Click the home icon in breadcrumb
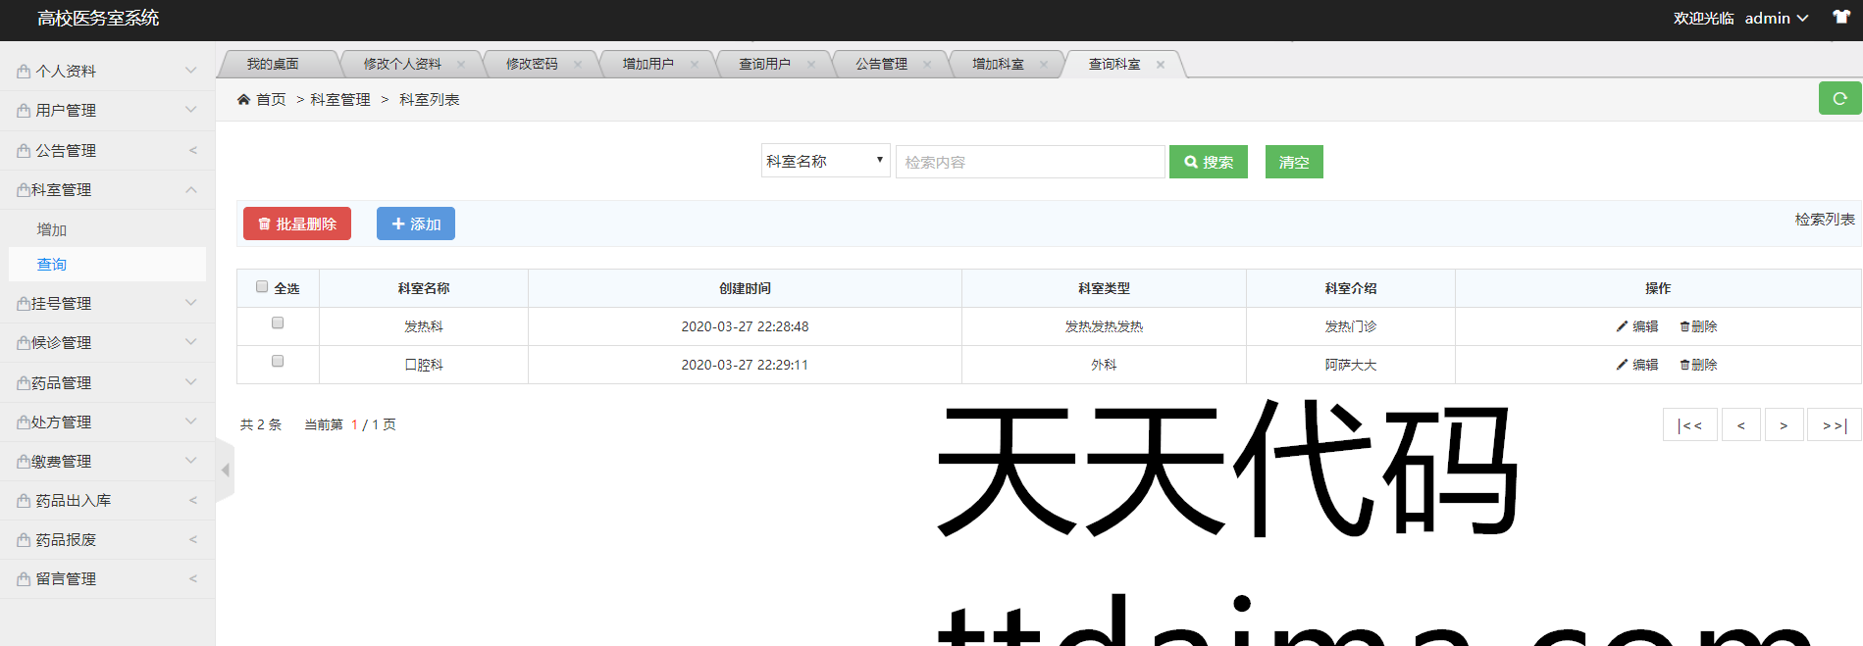This screenshot has height=646, width=1863. [x=243, y=99]
